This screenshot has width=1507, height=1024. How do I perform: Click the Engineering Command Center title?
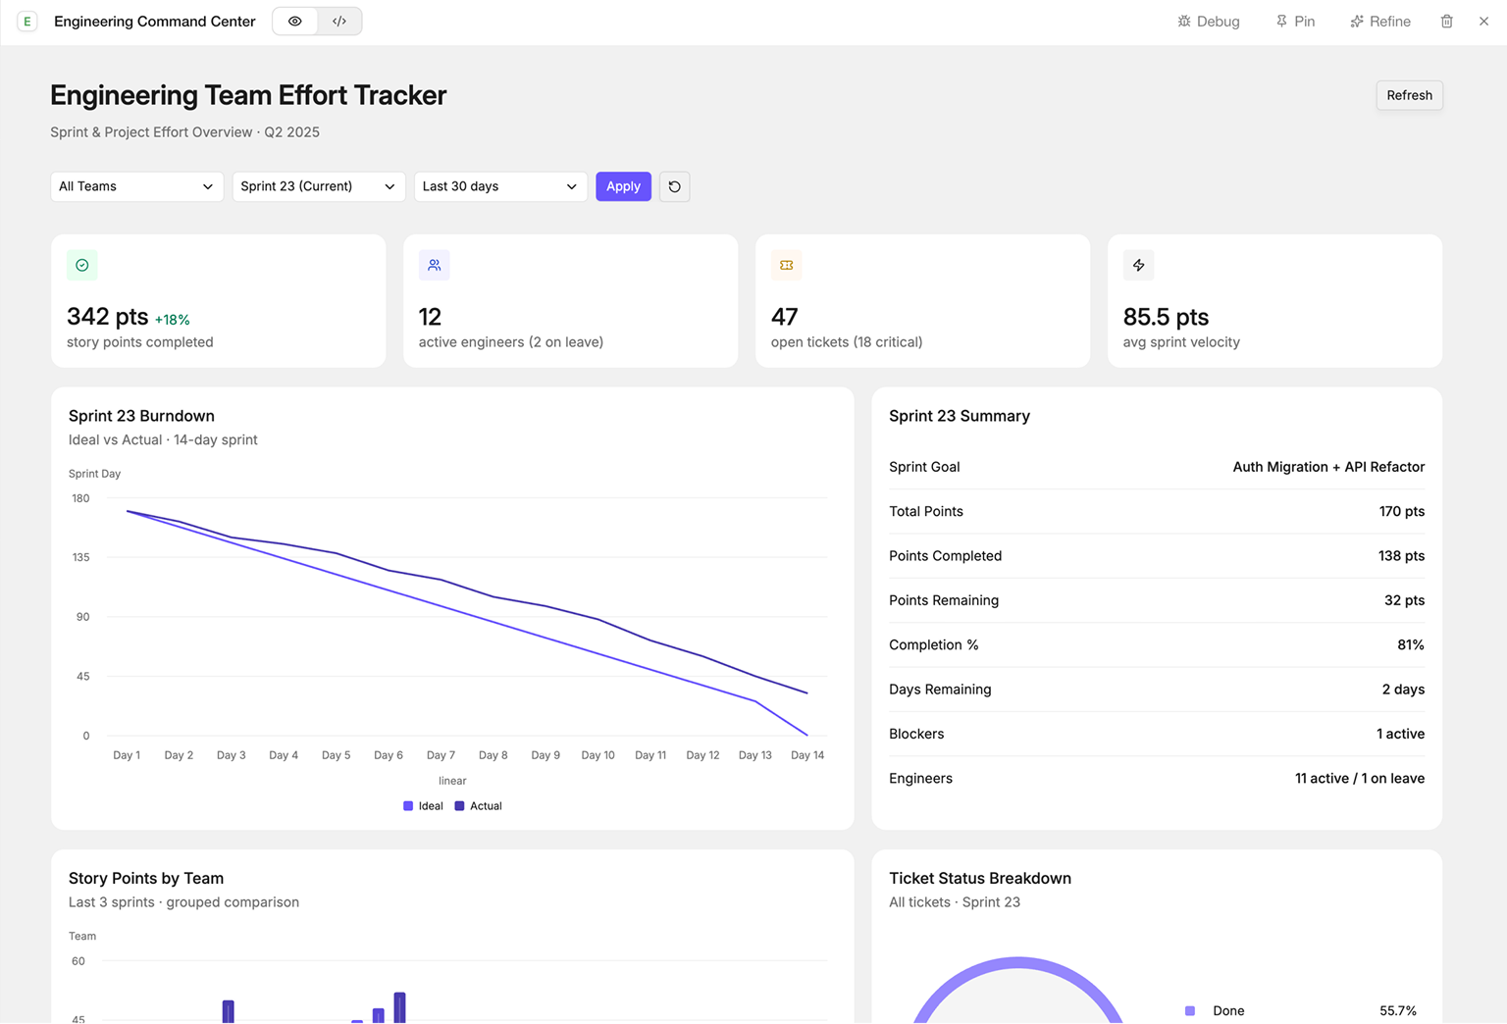pos(155,21)
